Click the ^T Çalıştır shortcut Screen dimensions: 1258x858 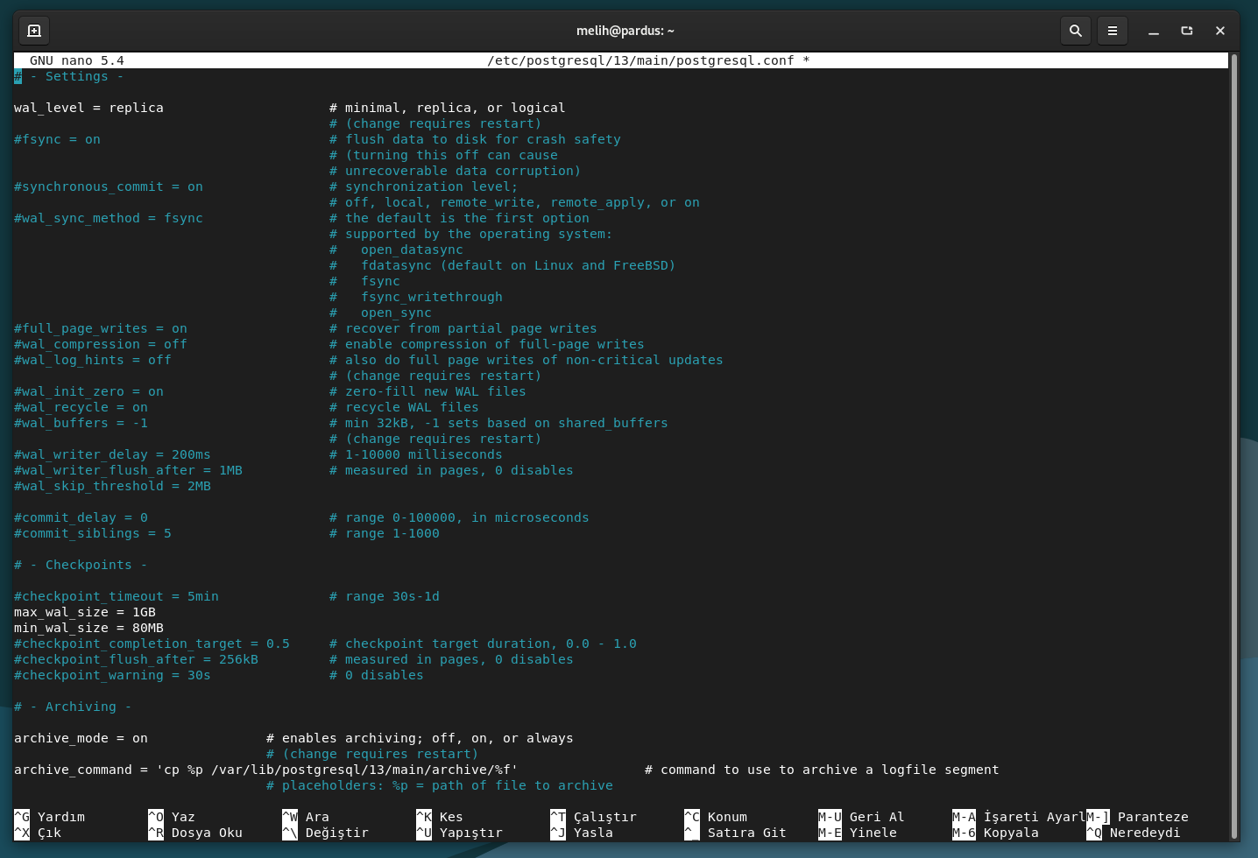593,817
